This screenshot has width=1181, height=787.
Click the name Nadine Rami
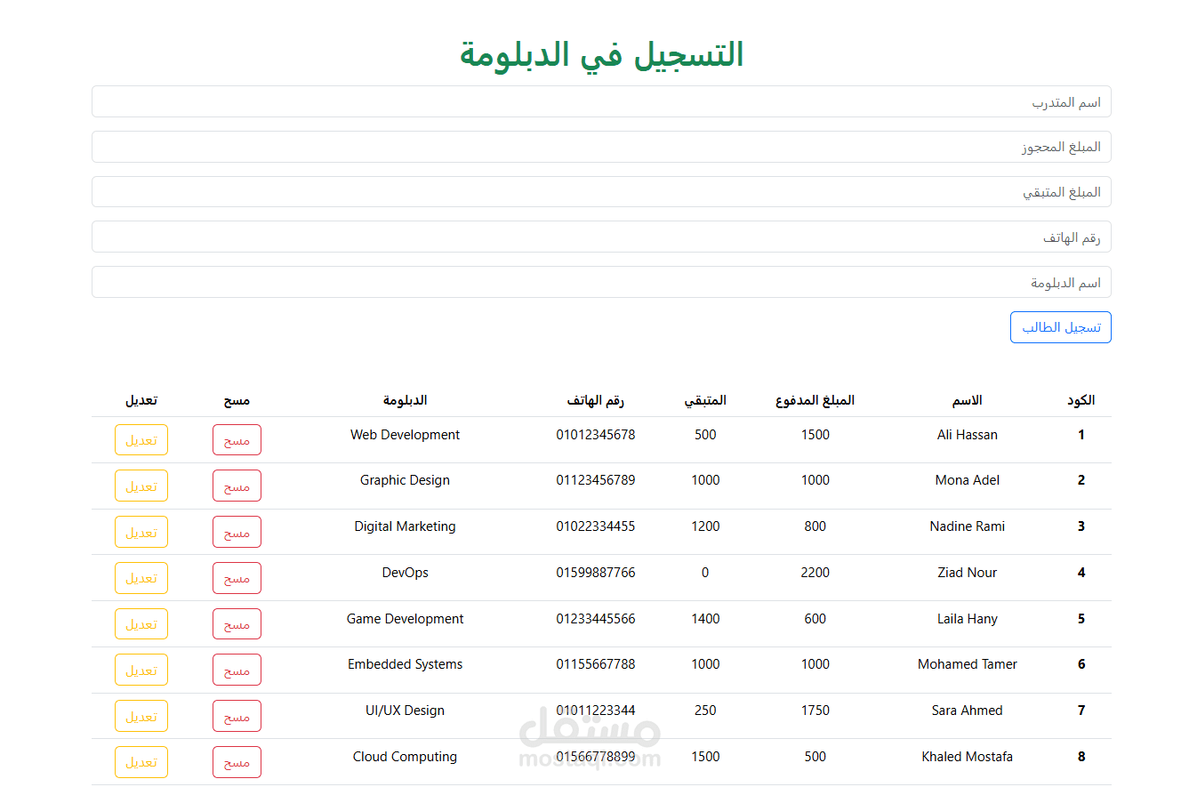tap(968, 526)
